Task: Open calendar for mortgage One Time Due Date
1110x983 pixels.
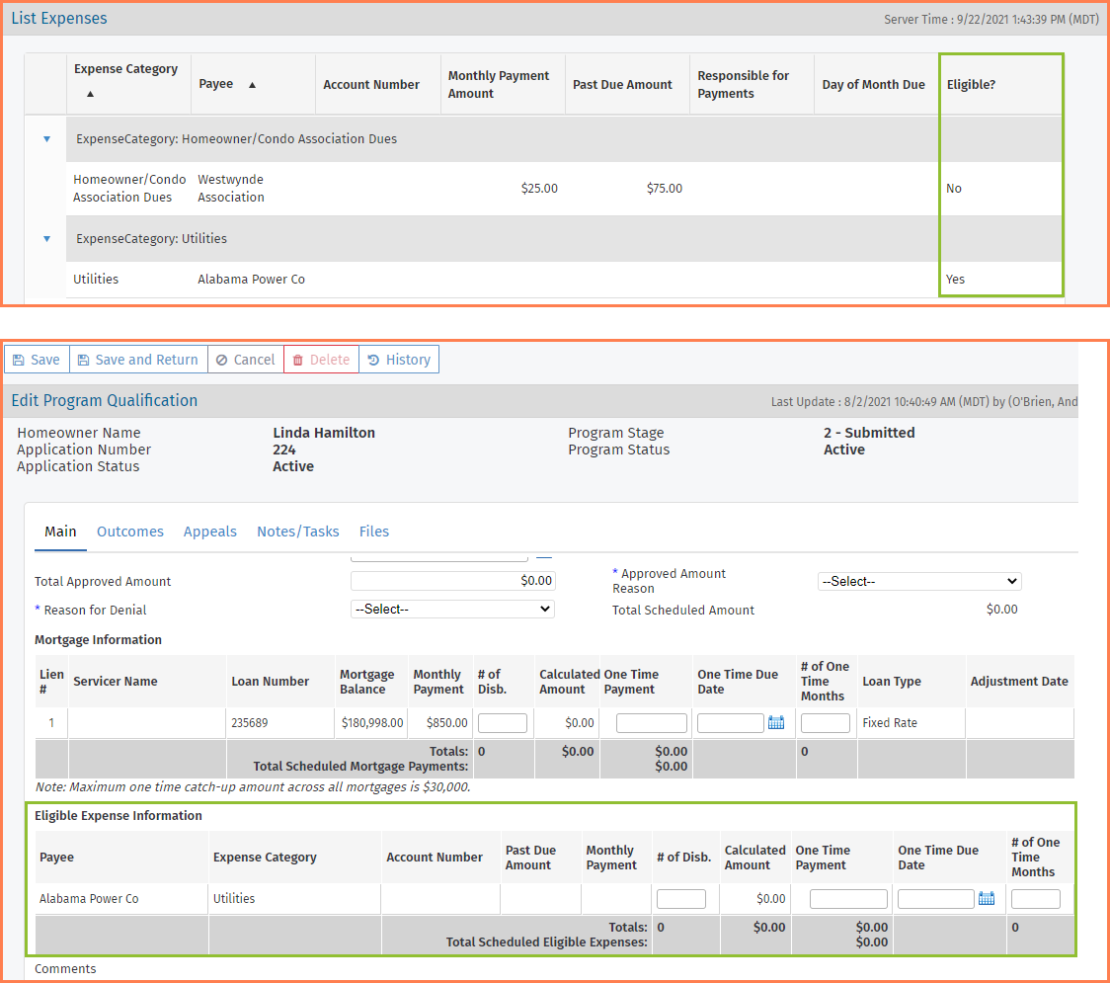Action: click(776, 723)
